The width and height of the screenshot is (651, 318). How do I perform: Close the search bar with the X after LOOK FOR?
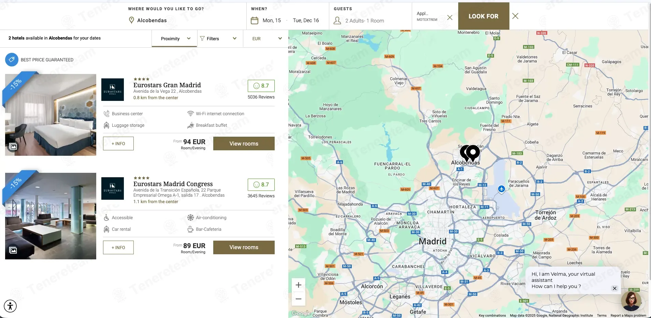tap(515, 16)
